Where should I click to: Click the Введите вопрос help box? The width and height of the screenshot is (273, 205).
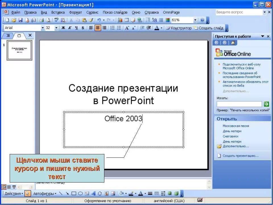click(239, 12)
